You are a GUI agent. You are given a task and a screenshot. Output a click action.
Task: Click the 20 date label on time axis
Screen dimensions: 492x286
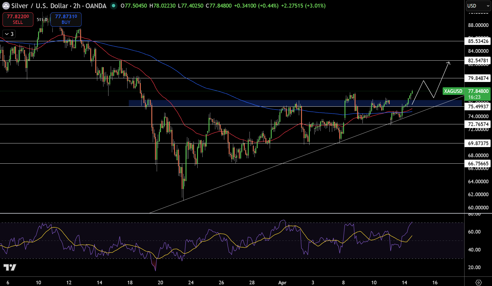[x=160, y=282]
